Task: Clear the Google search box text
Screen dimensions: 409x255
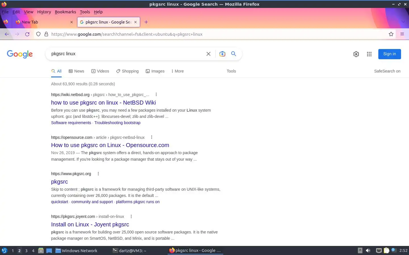Action: click(x=208, y=54)
